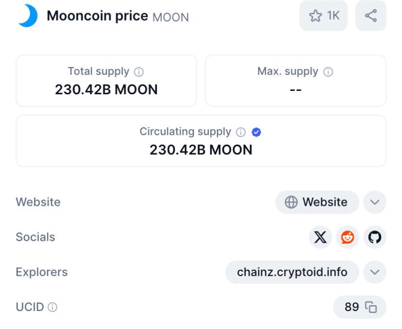Open the X (Twitter) social icon
Viewport: 402px width, 329px height.
pyautogui.click(x=320, y=237)
